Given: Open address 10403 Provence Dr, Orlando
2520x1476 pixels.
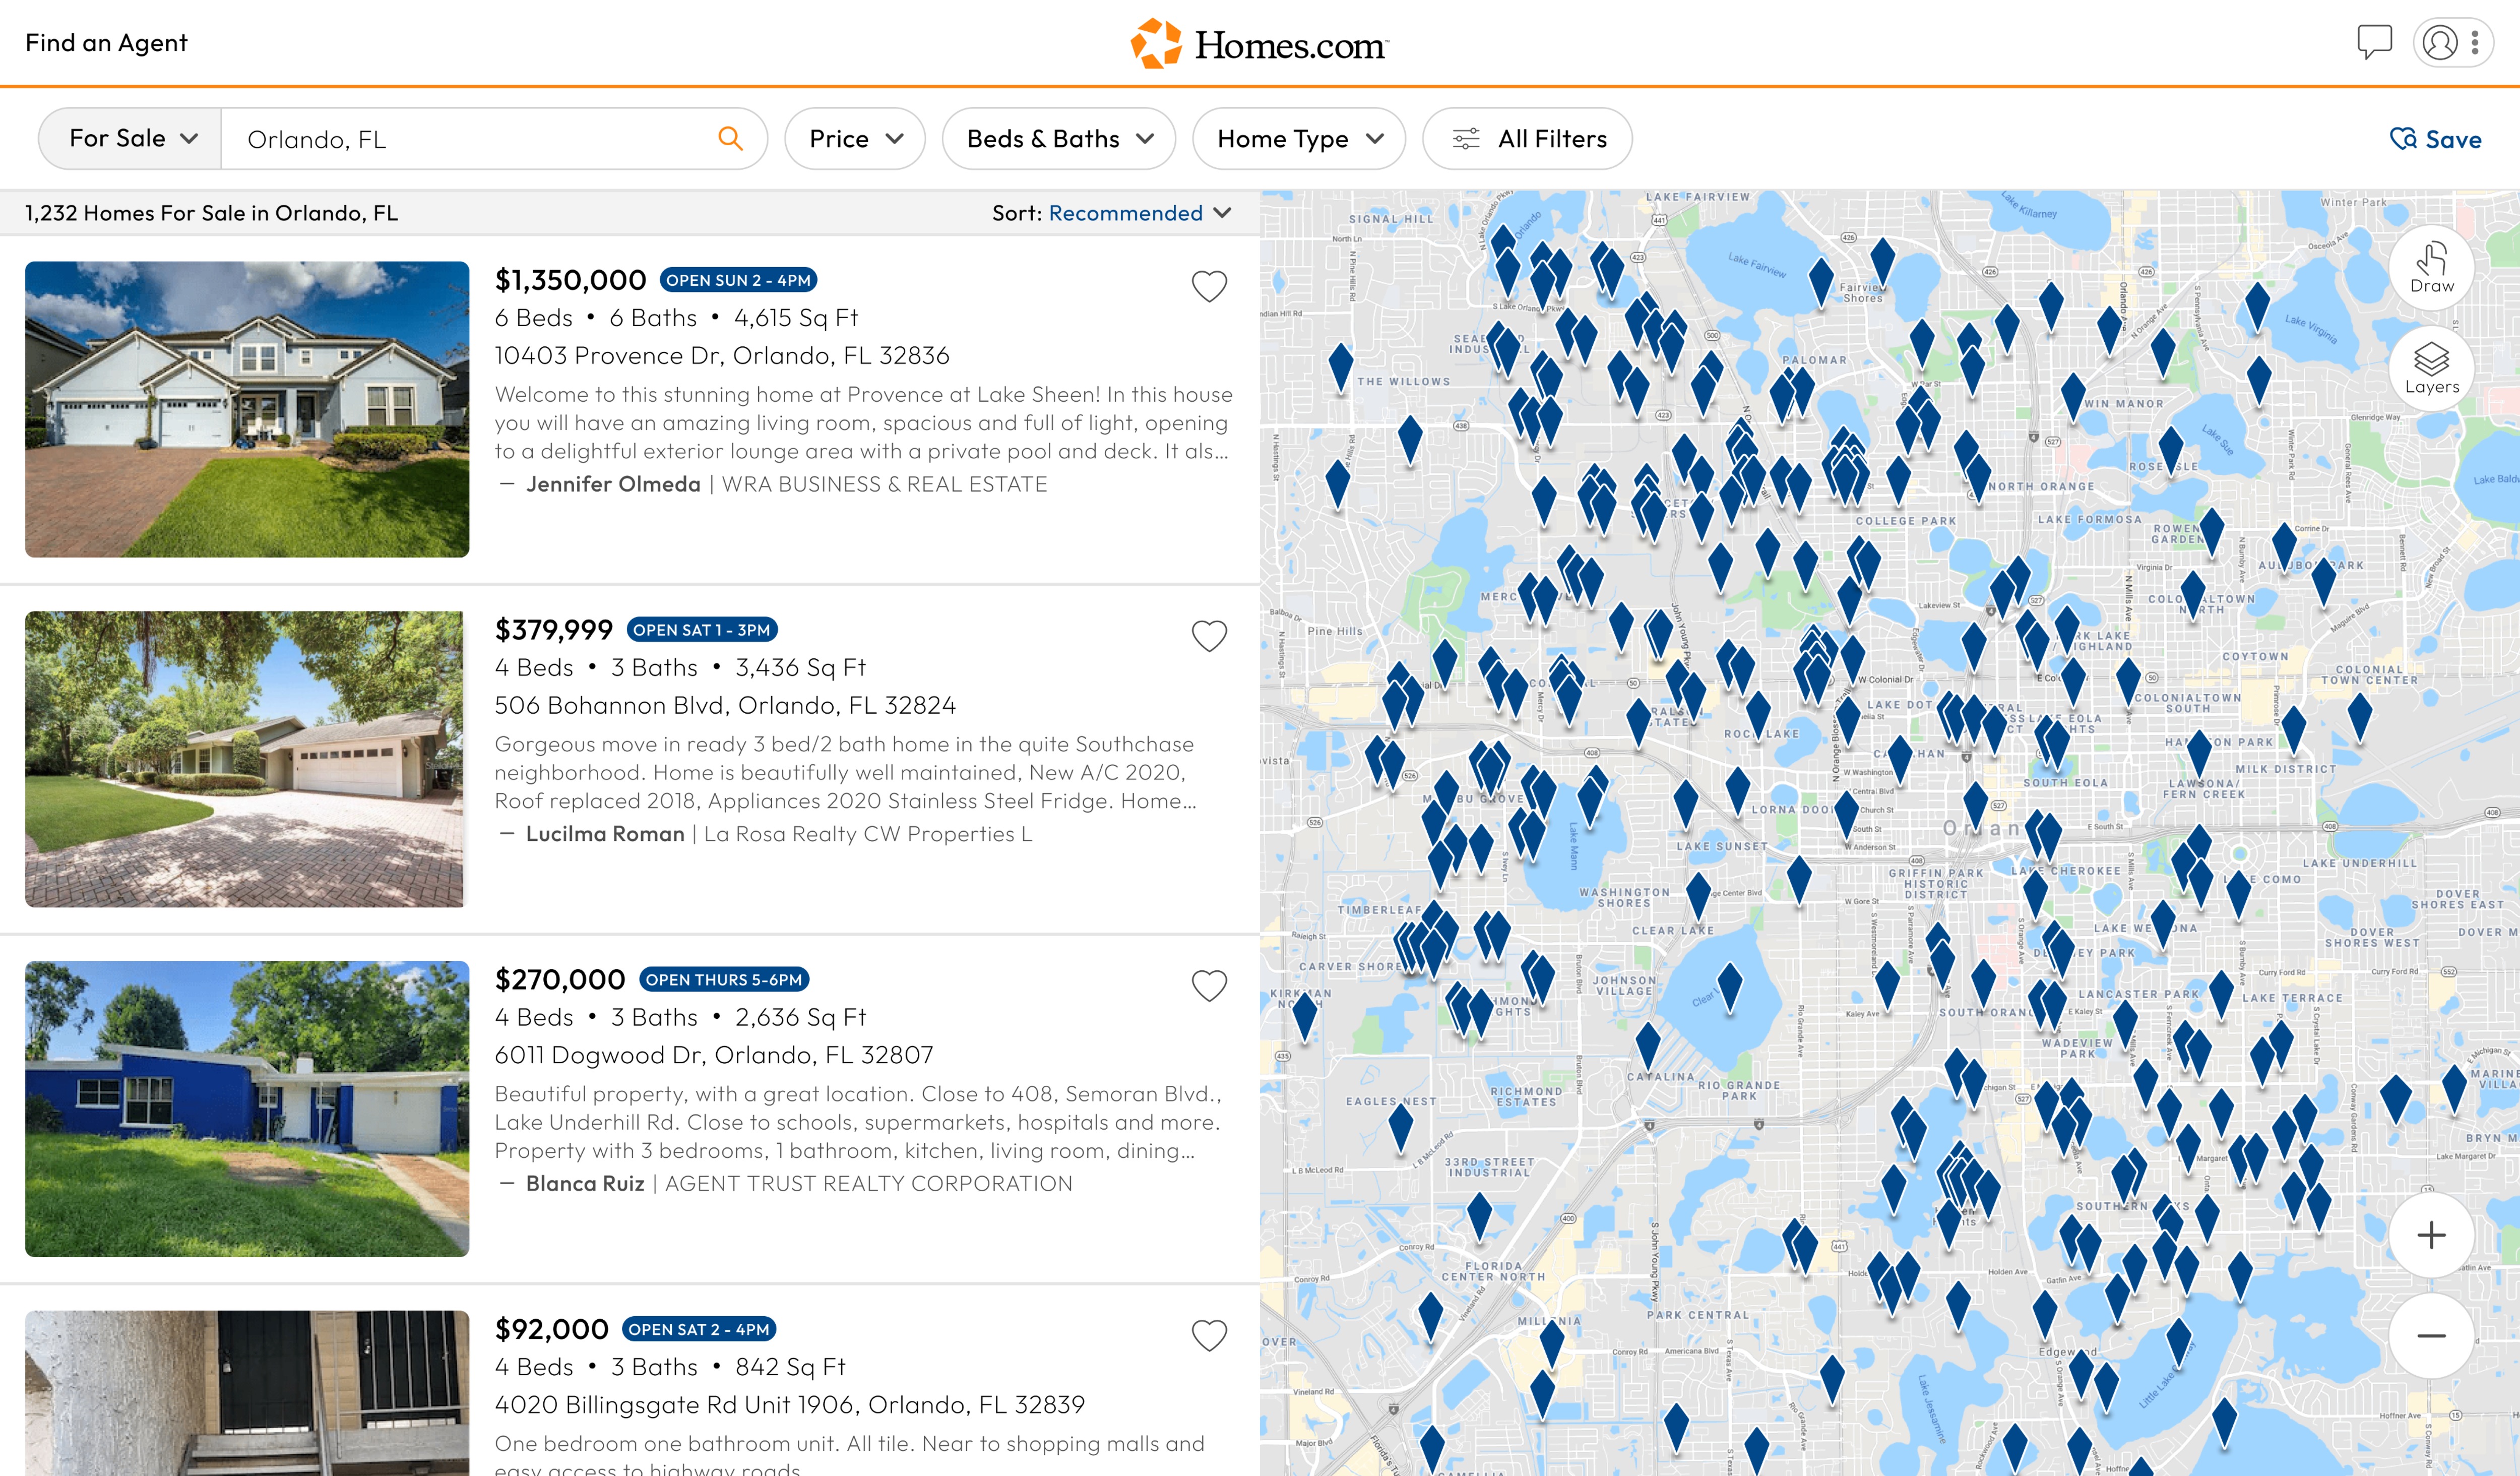Looking at the screenshot, I should click(722, 356).
